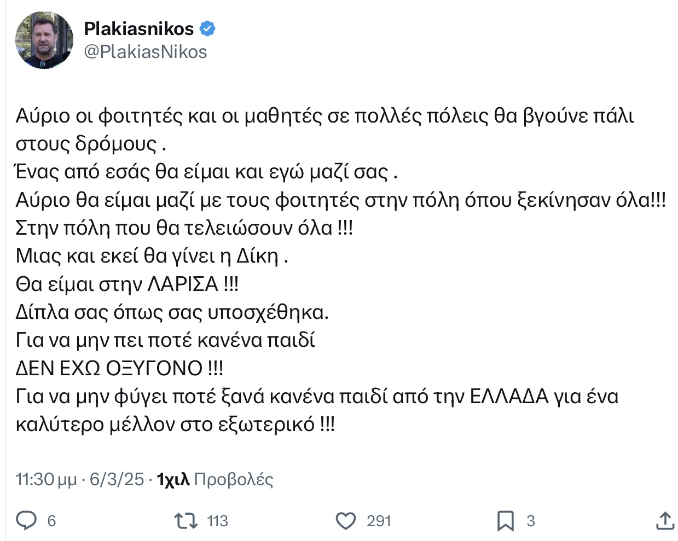Click the line ΔΕΝ ΕΧΩ ΟΞΥΓΟΝΟ
The image size is (678, 541).
119,368
